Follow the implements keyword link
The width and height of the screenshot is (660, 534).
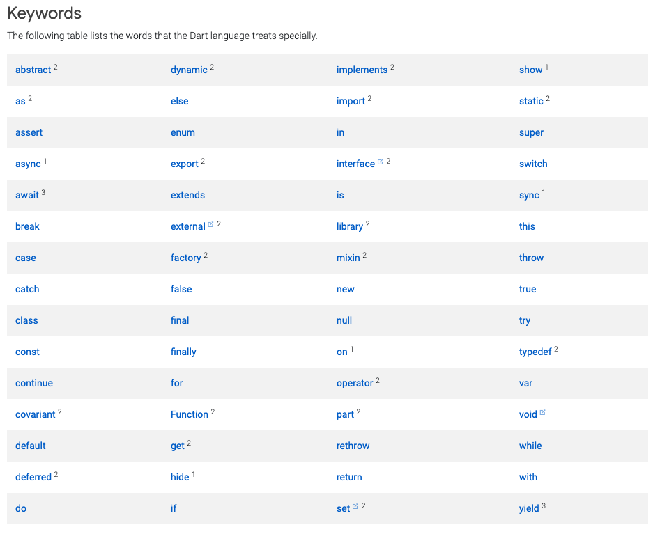362,70
